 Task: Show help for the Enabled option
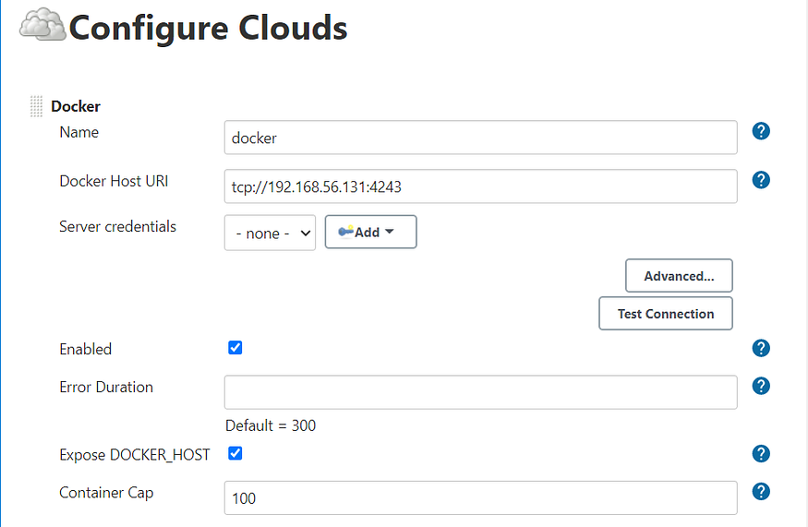[761, 348]
